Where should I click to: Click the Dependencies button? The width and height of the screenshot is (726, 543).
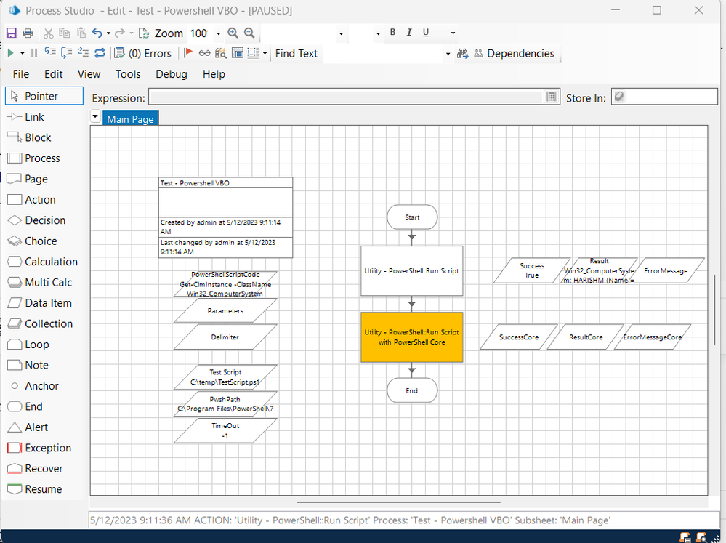pos(513,53)
